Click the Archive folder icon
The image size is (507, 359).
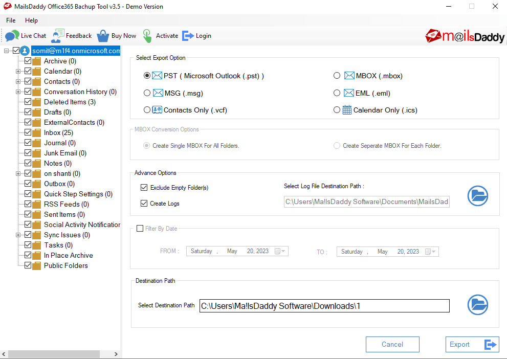[36, 61]
